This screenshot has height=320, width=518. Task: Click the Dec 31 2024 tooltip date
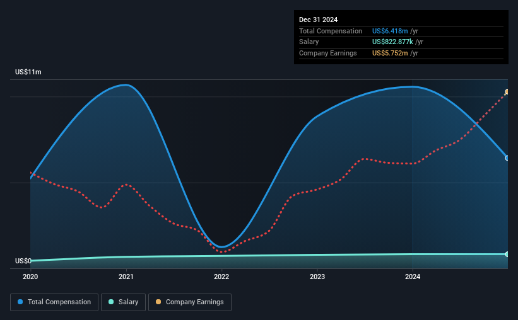coord(318,20)
